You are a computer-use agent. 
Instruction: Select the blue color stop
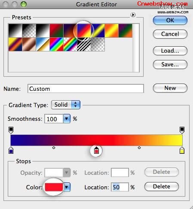point(11,150)
